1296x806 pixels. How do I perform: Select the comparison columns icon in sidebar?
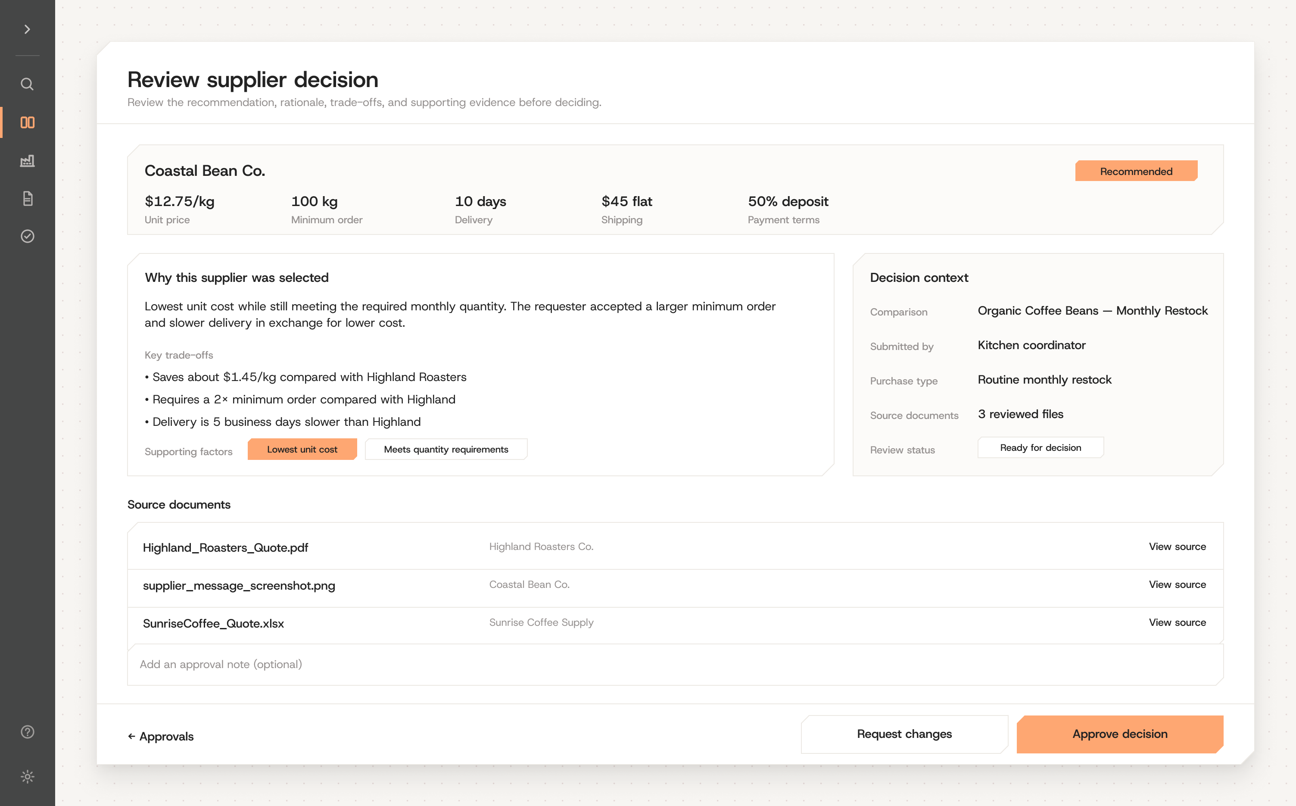(27, 122)
